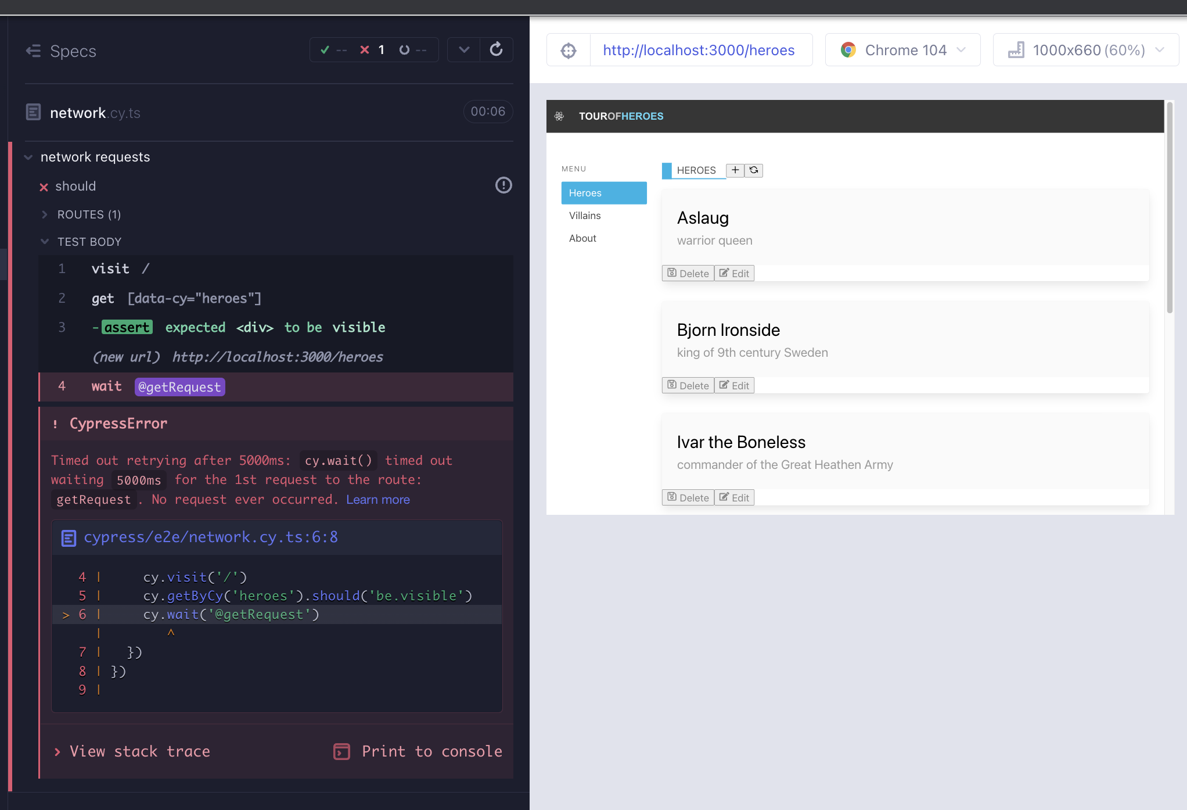Click the React logo in app header
Viewport: 1187px width, 810px height.
coord(559,116)
